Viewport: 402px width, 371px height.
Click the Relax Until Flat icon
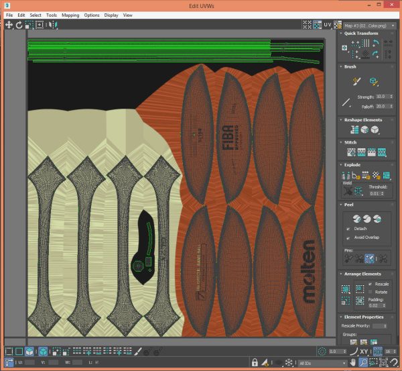coord(364,129)
